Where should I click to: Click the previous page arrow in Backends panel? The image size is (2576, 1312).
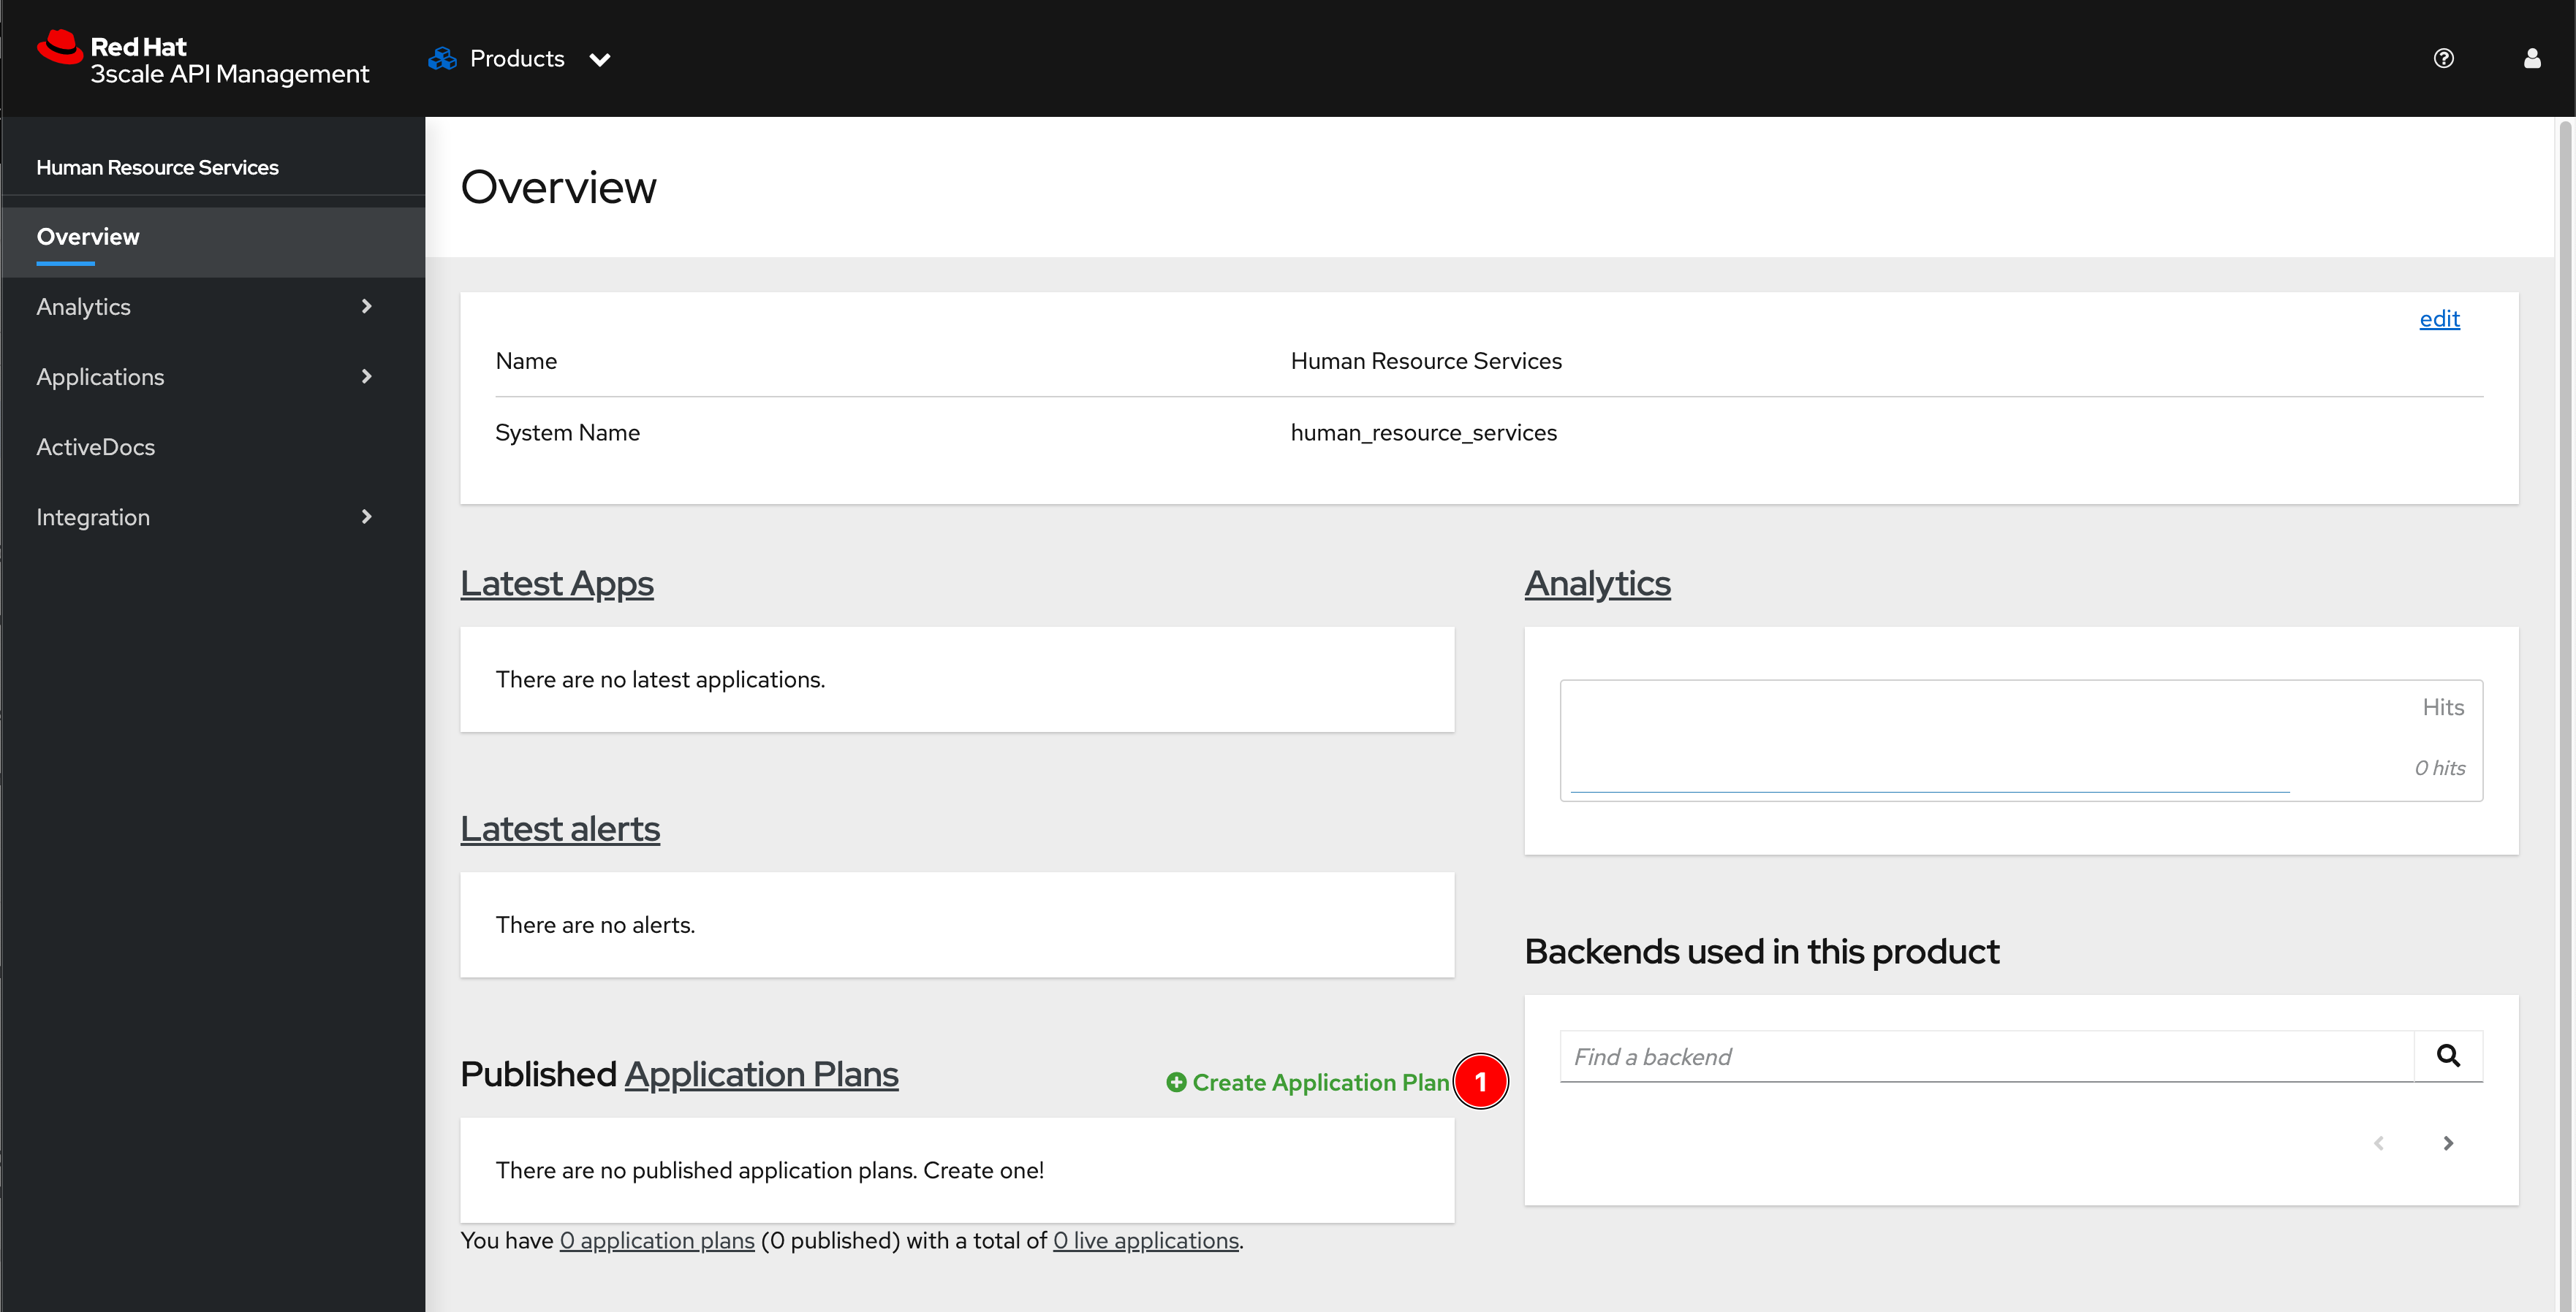pos(2377,1143)
